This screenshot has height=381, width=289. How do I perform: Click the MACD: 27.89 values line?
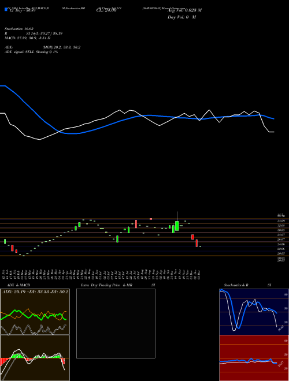coord(28,38)
